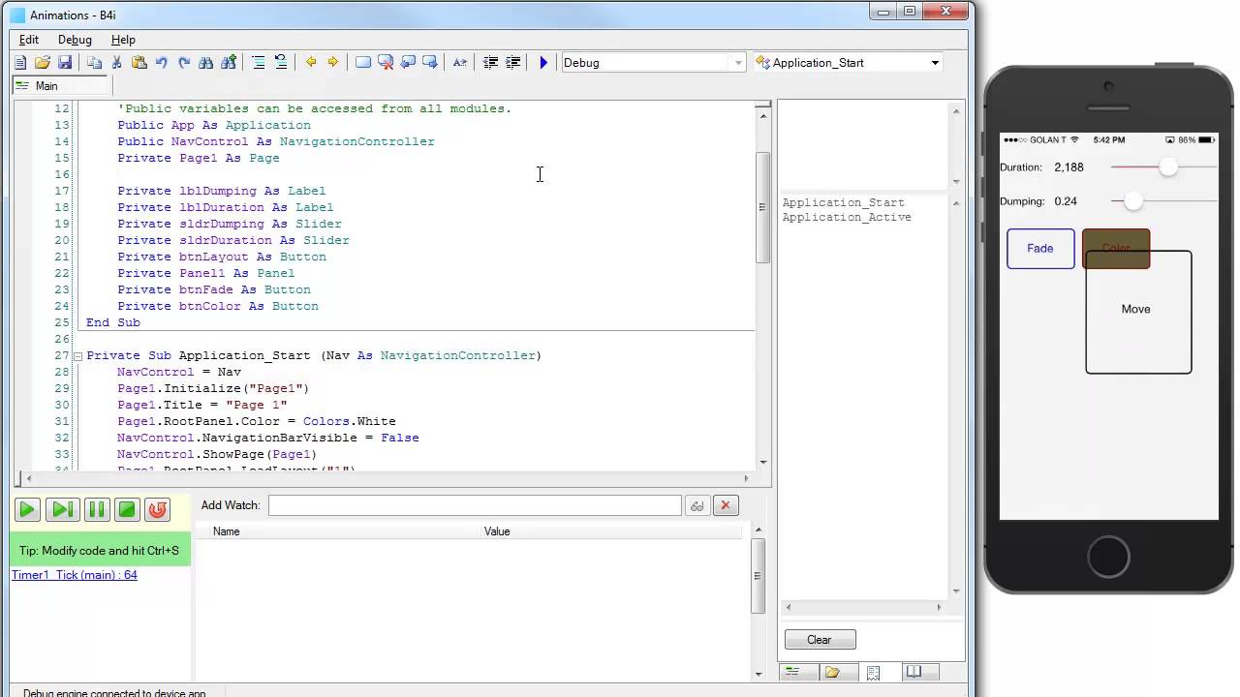Click the Application_Start entry in the log
The width and height of the screenshot is (1240, 697).
[x=843, y=203]
